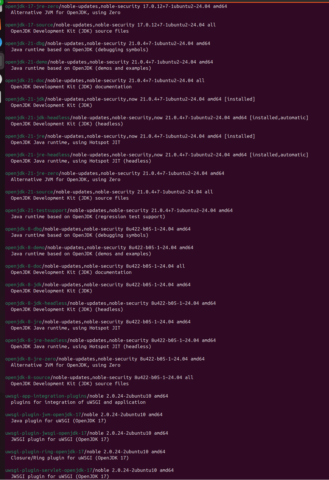The image size is (329, 480).
Task: Open the blue circular dock icon
Action: (1, 42)
